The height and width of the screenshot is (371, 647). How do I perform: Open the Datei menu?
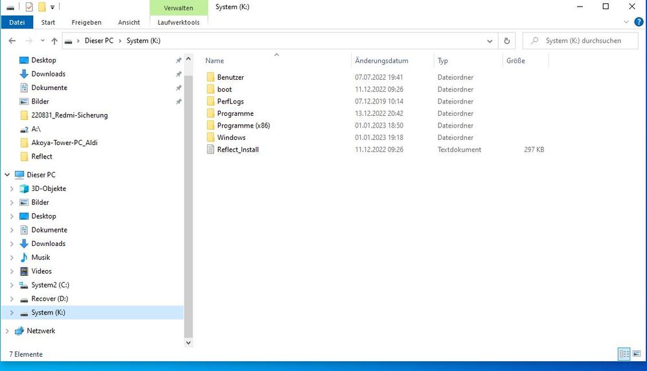pyautogui.click(x=17, y=22)
